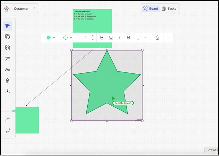
Task: Open the sticky notes tool
Action: 8,37
